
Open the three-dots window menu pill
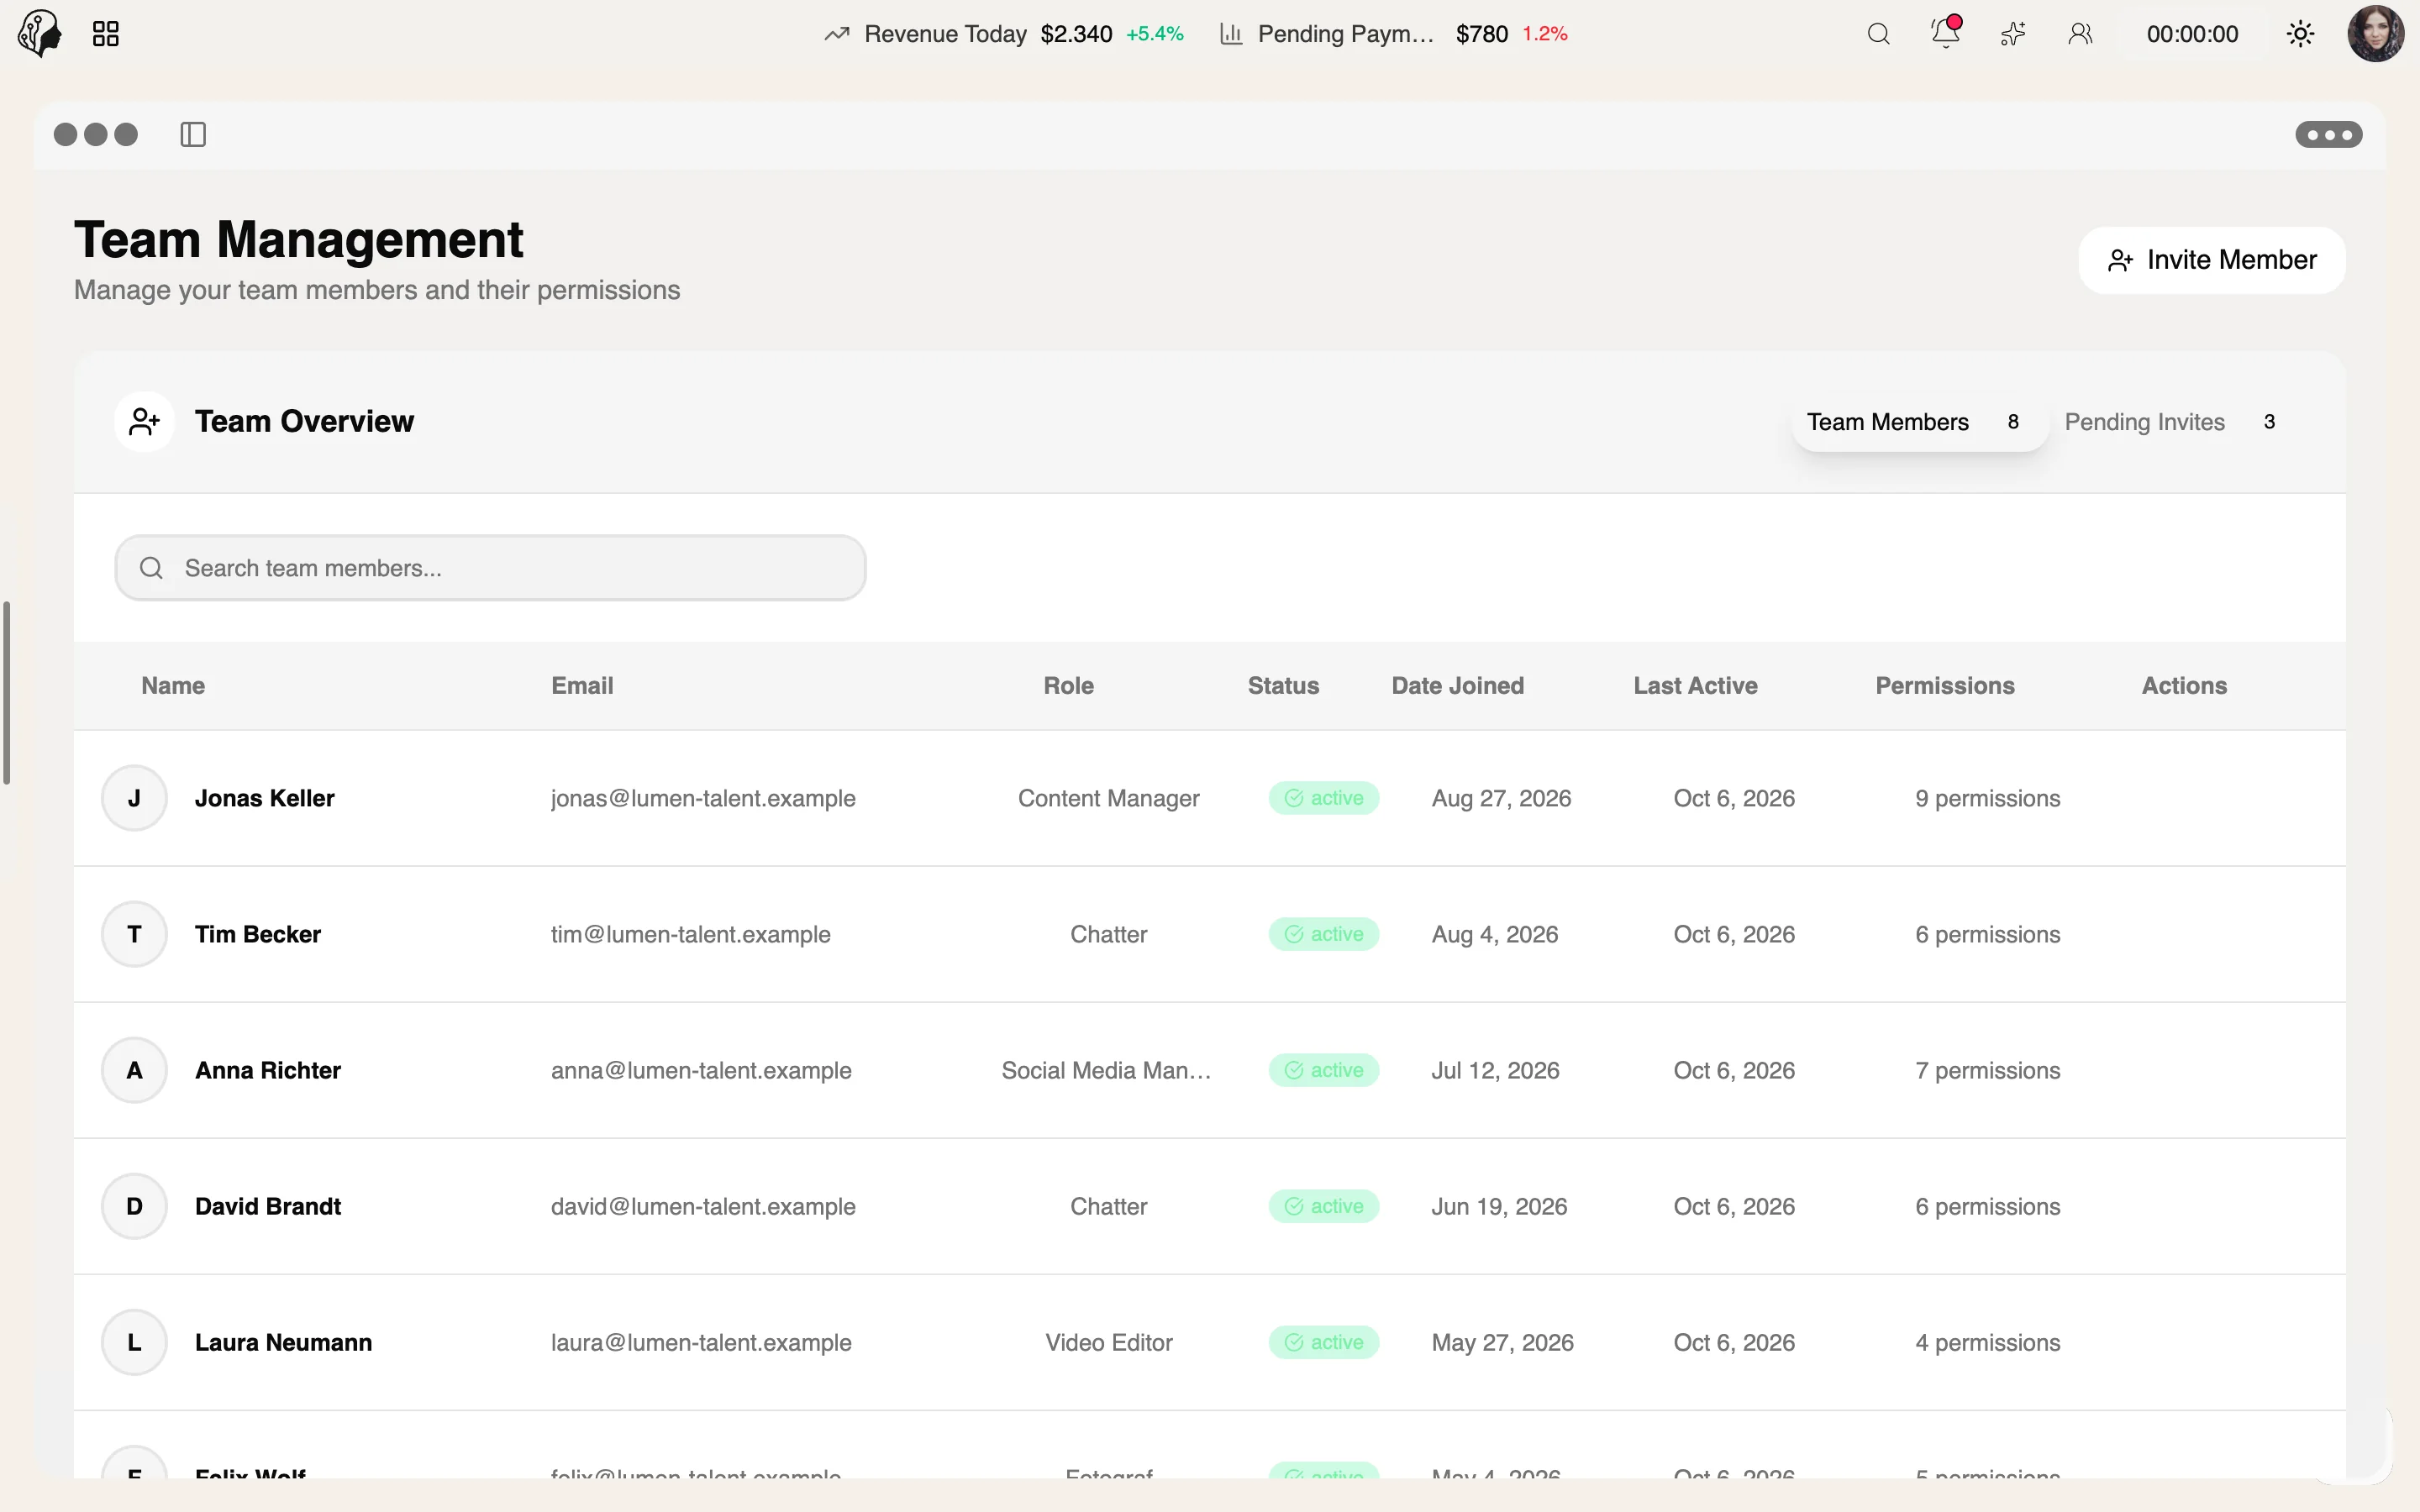pyautogui.click(x=2328, y=134)
